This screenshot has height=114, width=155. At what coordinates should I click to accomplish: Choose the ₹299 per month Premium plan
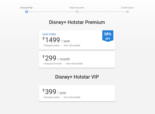(x=77, y=59)
